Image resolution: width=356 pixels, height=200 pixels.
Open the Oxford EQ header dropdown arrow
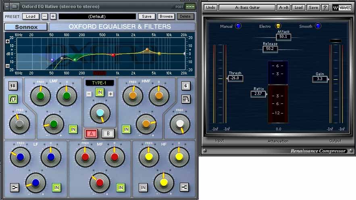click(6, 6)
